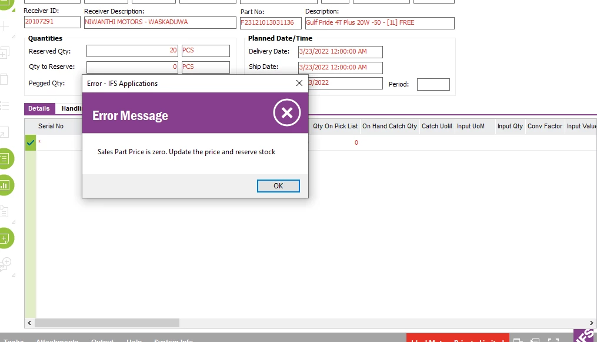597x342 pixels.
Task: Click OK in the error dialog
Action: [x=278, y=186]
